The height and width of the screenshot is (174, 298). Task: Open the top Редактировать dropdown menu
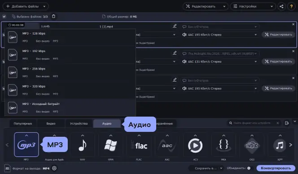tap(206, 6)
